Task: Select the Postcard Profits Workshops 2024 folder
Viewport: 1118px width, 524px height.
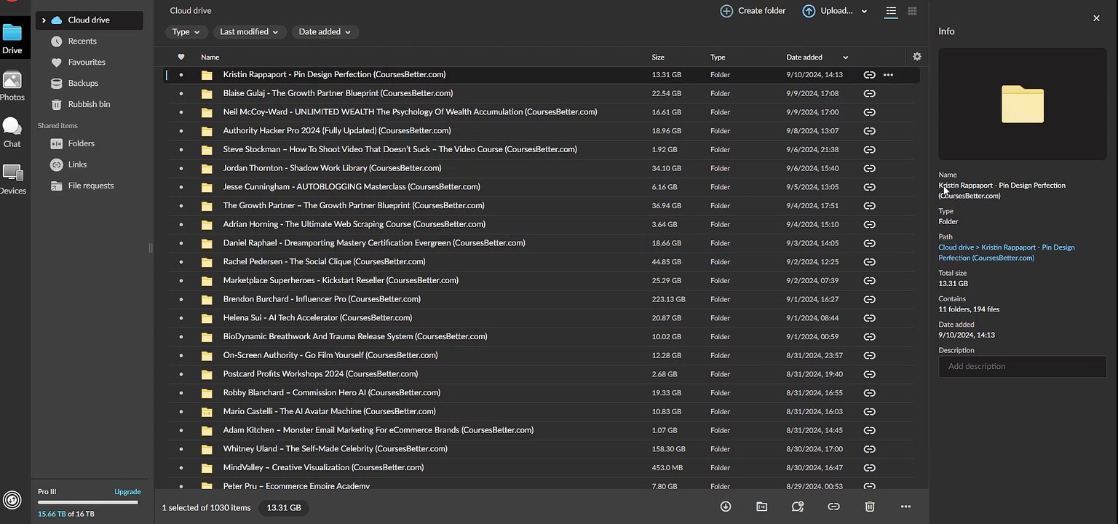Action: 540,374
